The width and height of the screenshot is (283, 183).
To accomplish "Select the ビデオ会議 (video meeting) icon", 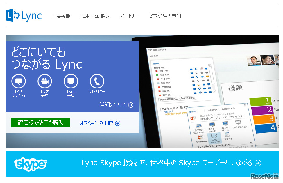I will coord(45,81).
